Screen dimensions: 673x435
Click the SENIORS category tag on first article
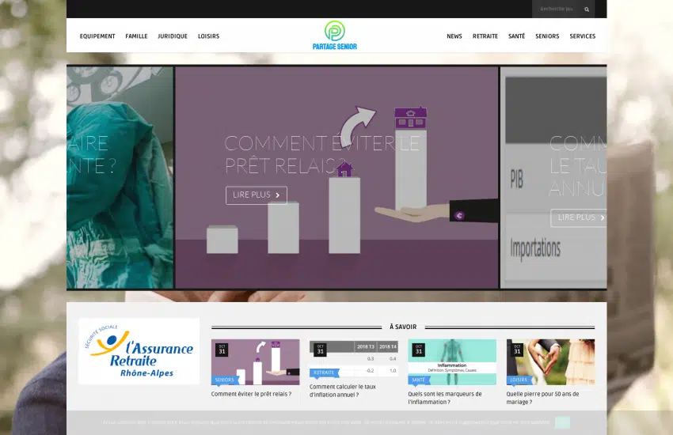(225, 380)
